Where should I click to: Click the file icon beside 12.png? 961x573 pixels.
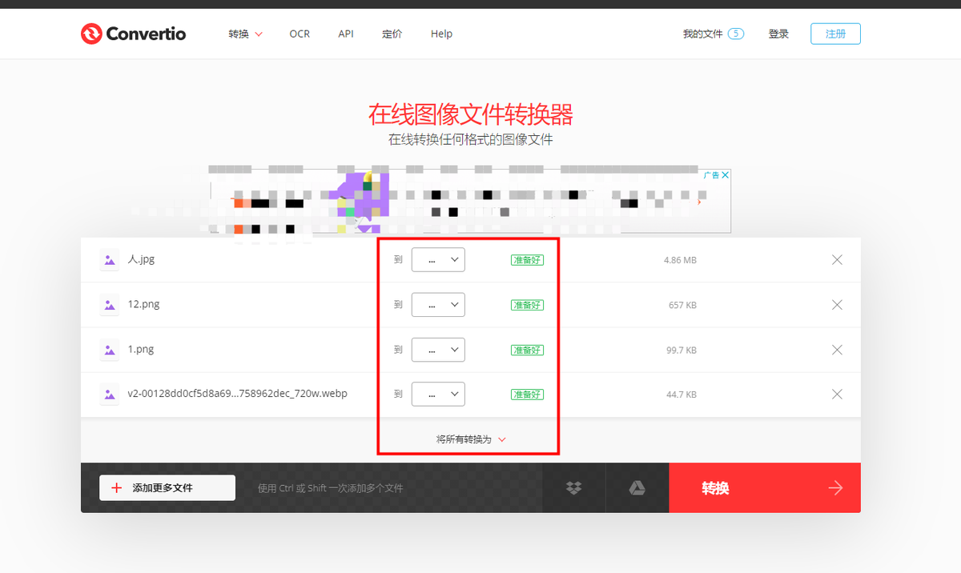(x=109, y=304)
